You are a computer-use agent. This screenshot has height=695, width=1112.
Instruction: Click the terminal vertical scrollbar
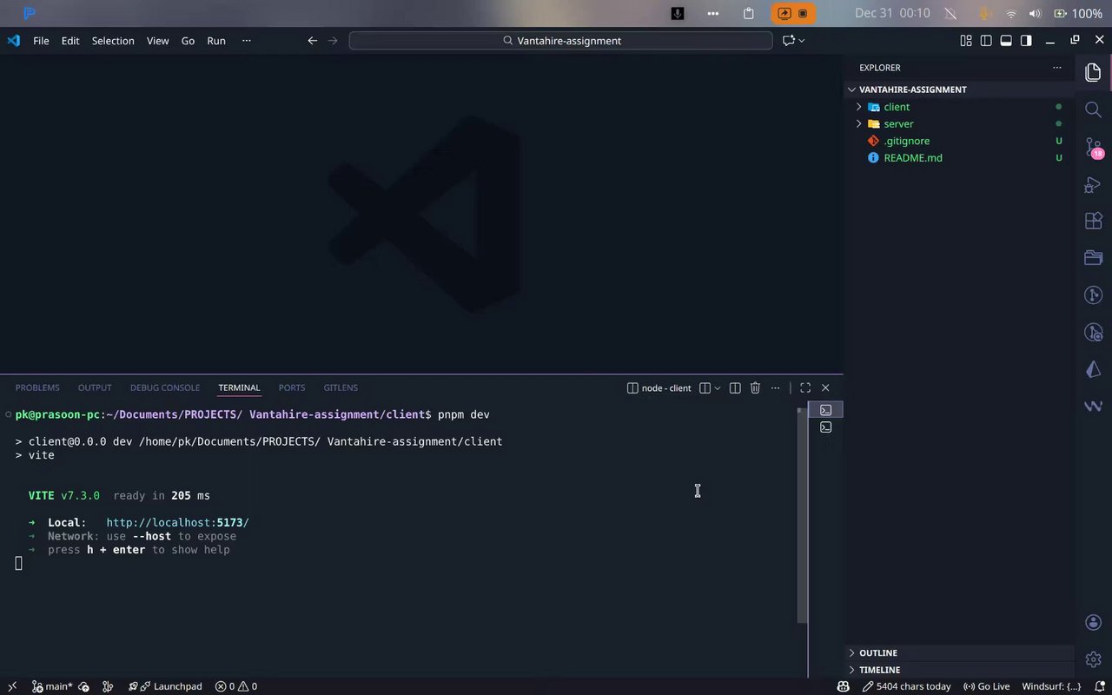[x=803, y=515]
